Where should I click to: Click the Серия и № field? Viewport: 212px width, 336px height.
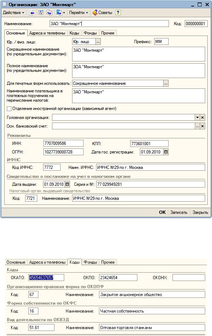pos(151,184)
